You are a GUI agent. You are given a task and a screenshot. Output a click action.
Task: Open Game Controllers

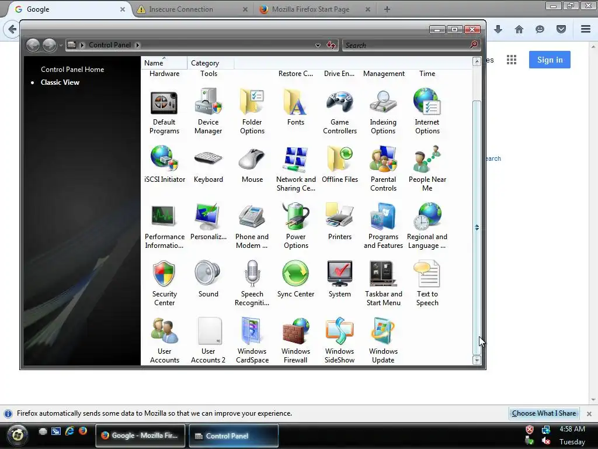point(339,111)
